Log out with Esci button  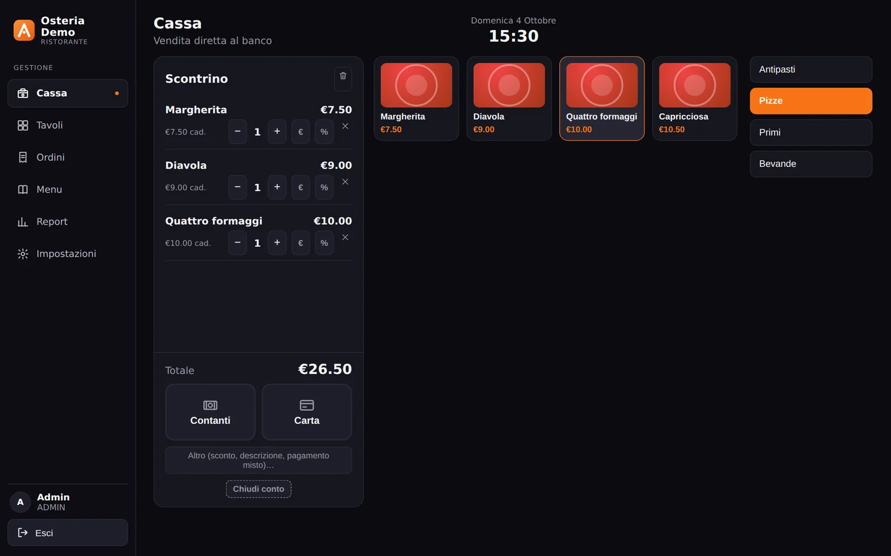67,533
